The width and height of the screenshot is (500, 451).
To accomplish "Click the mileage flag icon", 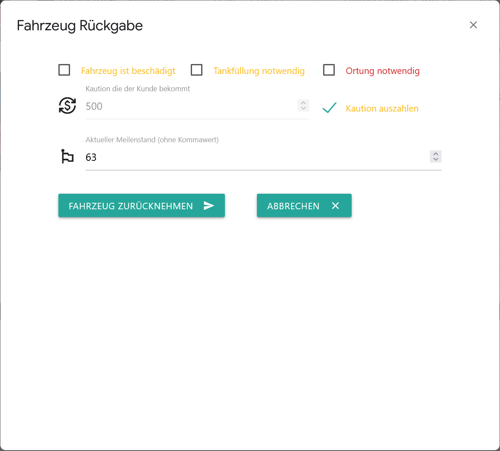I will tap(67, 157).
